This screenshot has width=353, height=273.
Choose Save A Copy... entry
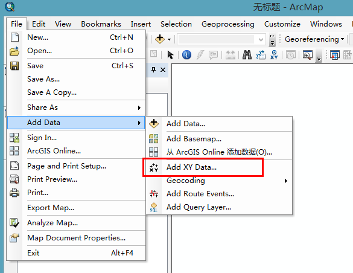76,92
